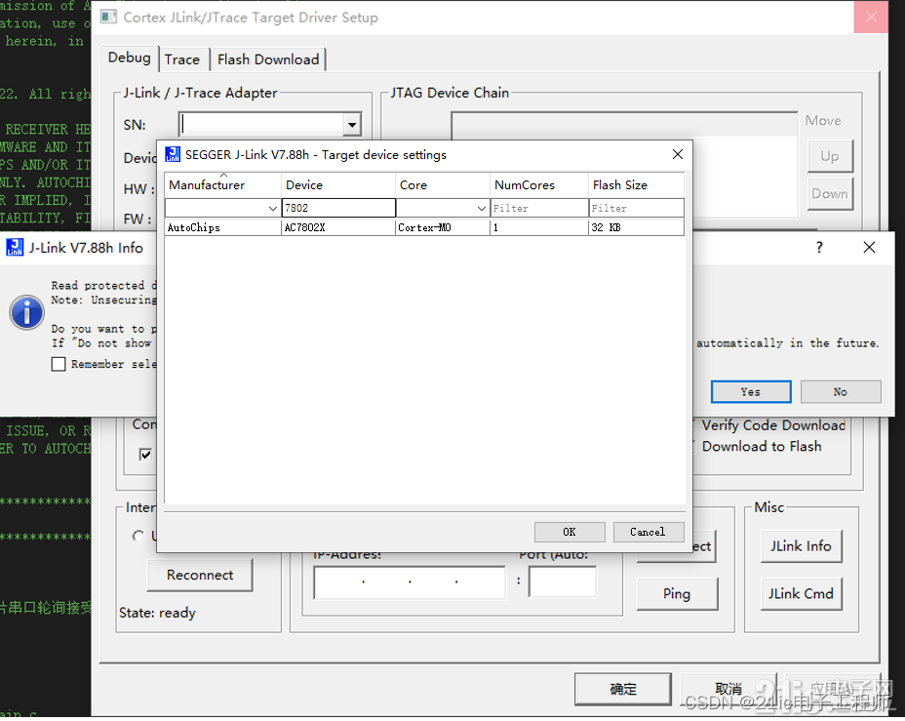Viewport: 905px width, 721px height.
Task: Click the IP-Address input field
Action: [x=410, y=581]
